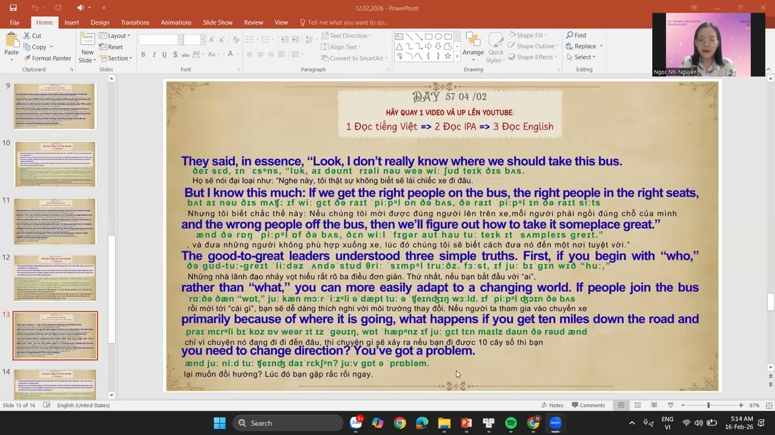Open the font name combo box
This screenshot has height=435, width=775.
click(160, 39)
